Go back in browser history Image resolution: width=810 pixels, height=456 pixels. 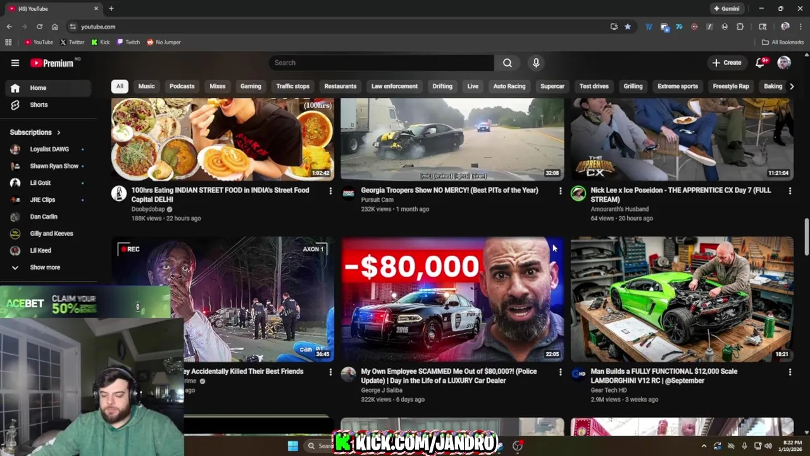[9, 27]
